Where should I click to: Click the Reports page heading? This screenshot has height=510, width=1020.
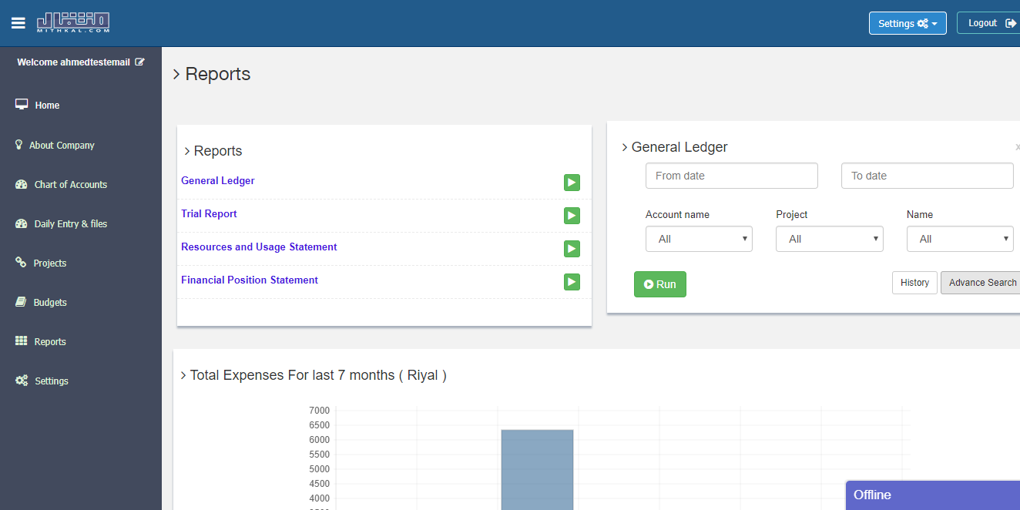[218, 74]
